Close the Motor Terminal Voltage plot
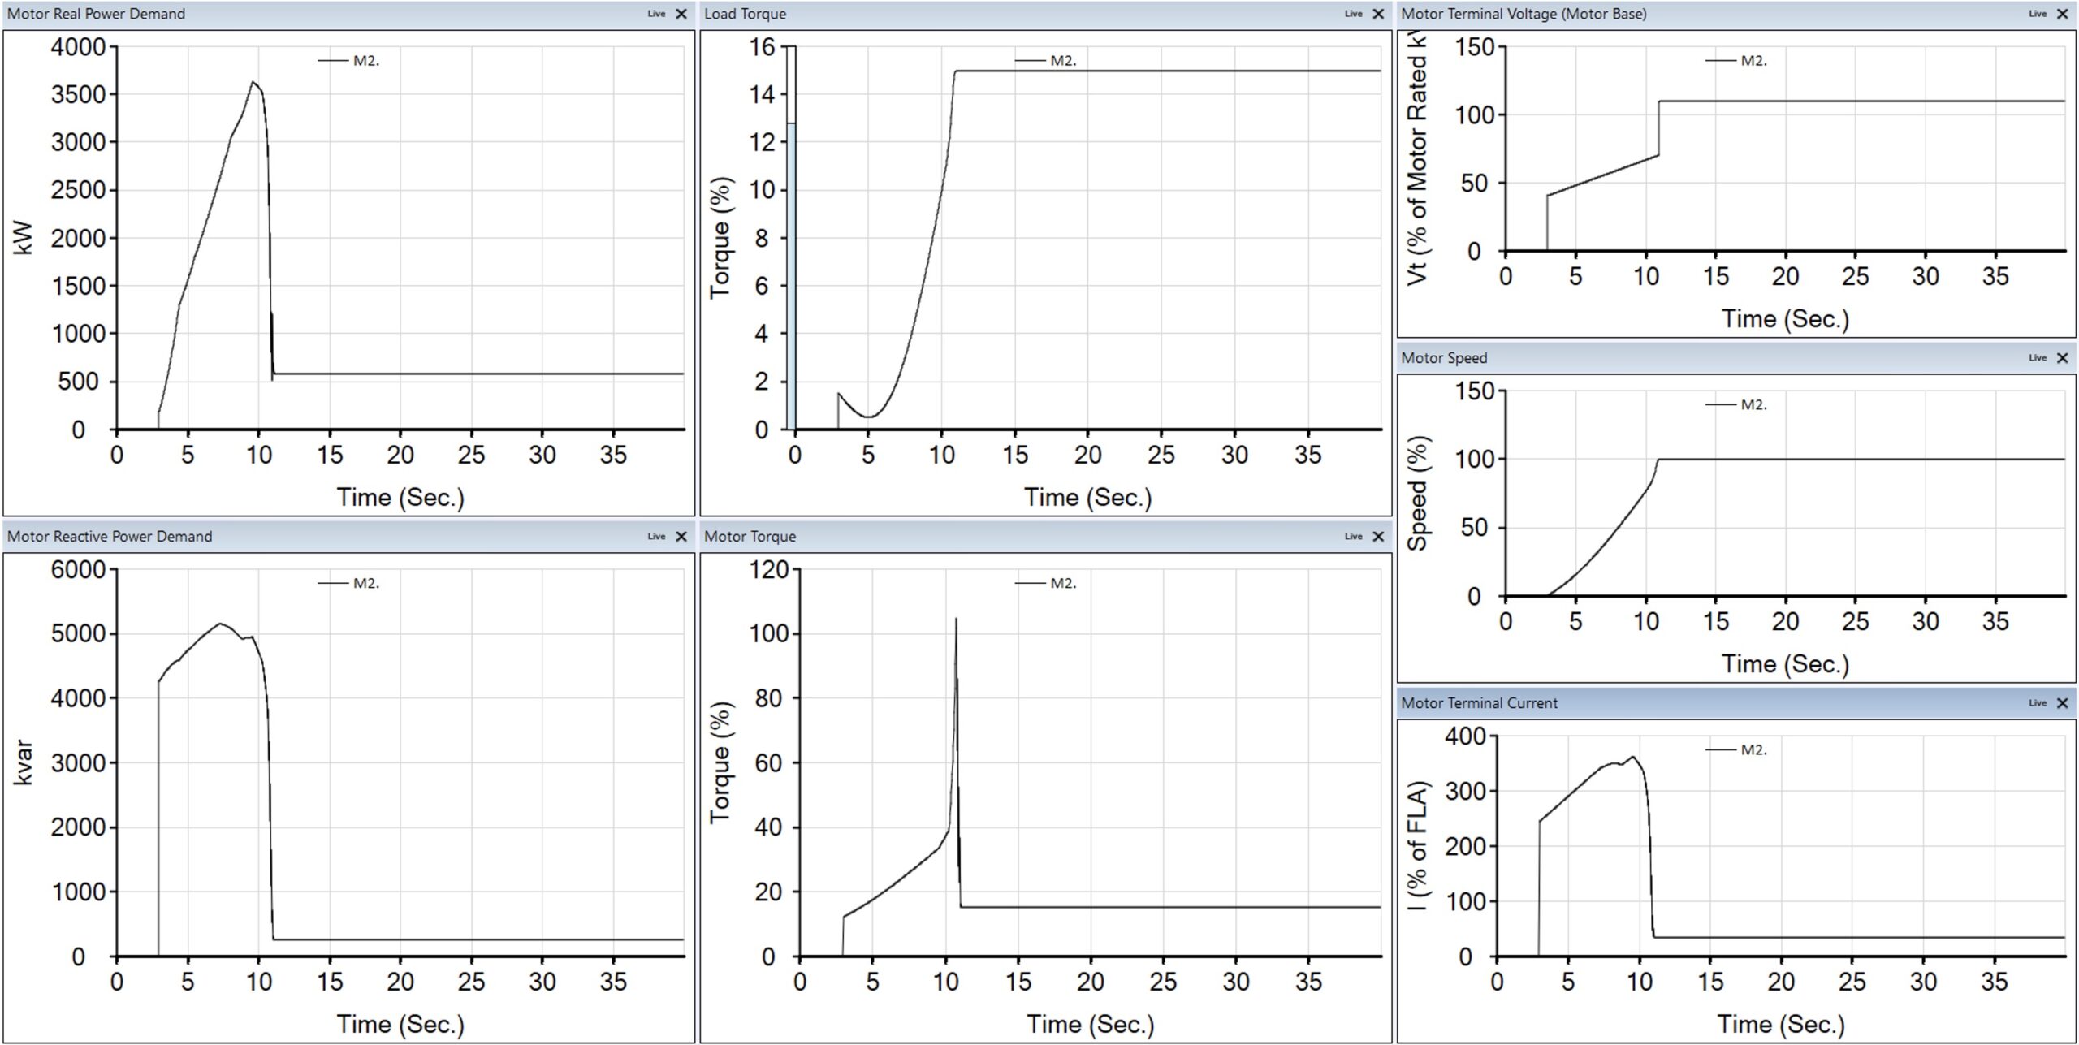2079x1045 pixels. coord(2062,14)
